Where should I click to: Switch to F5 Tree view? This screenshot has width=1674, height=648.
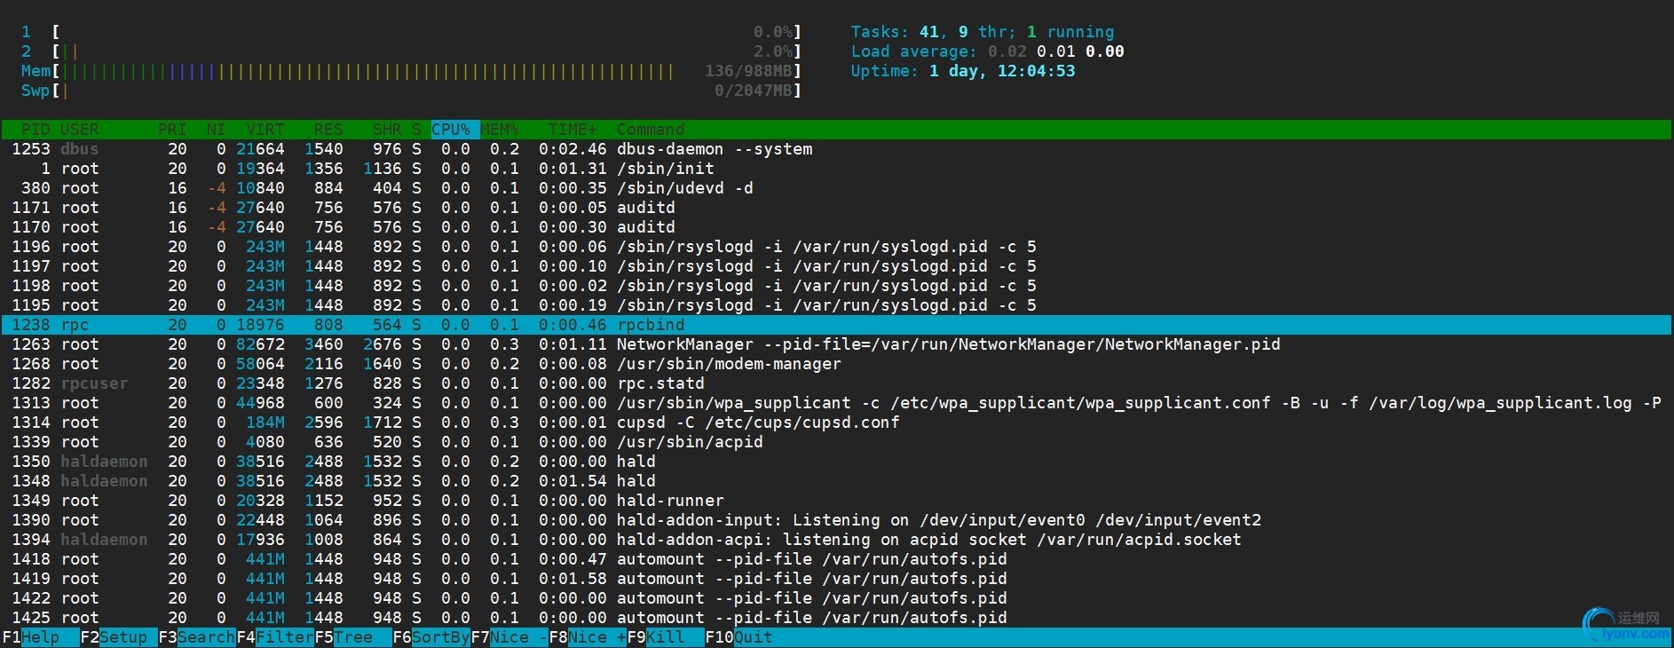point(352,637)
